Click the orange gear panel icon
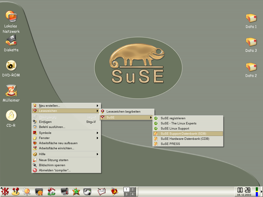 tap(26, 191)
